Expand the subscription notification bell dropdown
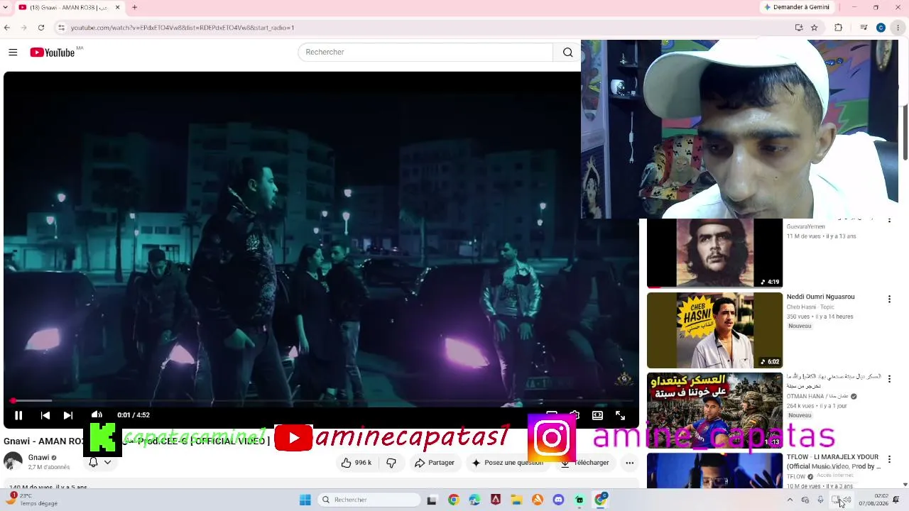Image resolution: width=909 pixels, height=511 pixels. (x=99, y=462)
